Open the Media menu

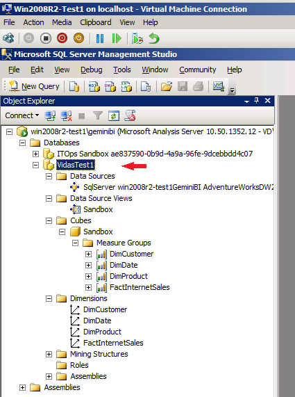point(62,22)
